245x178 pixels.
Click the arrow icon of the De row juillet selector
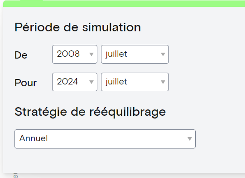tap(163, 54)
